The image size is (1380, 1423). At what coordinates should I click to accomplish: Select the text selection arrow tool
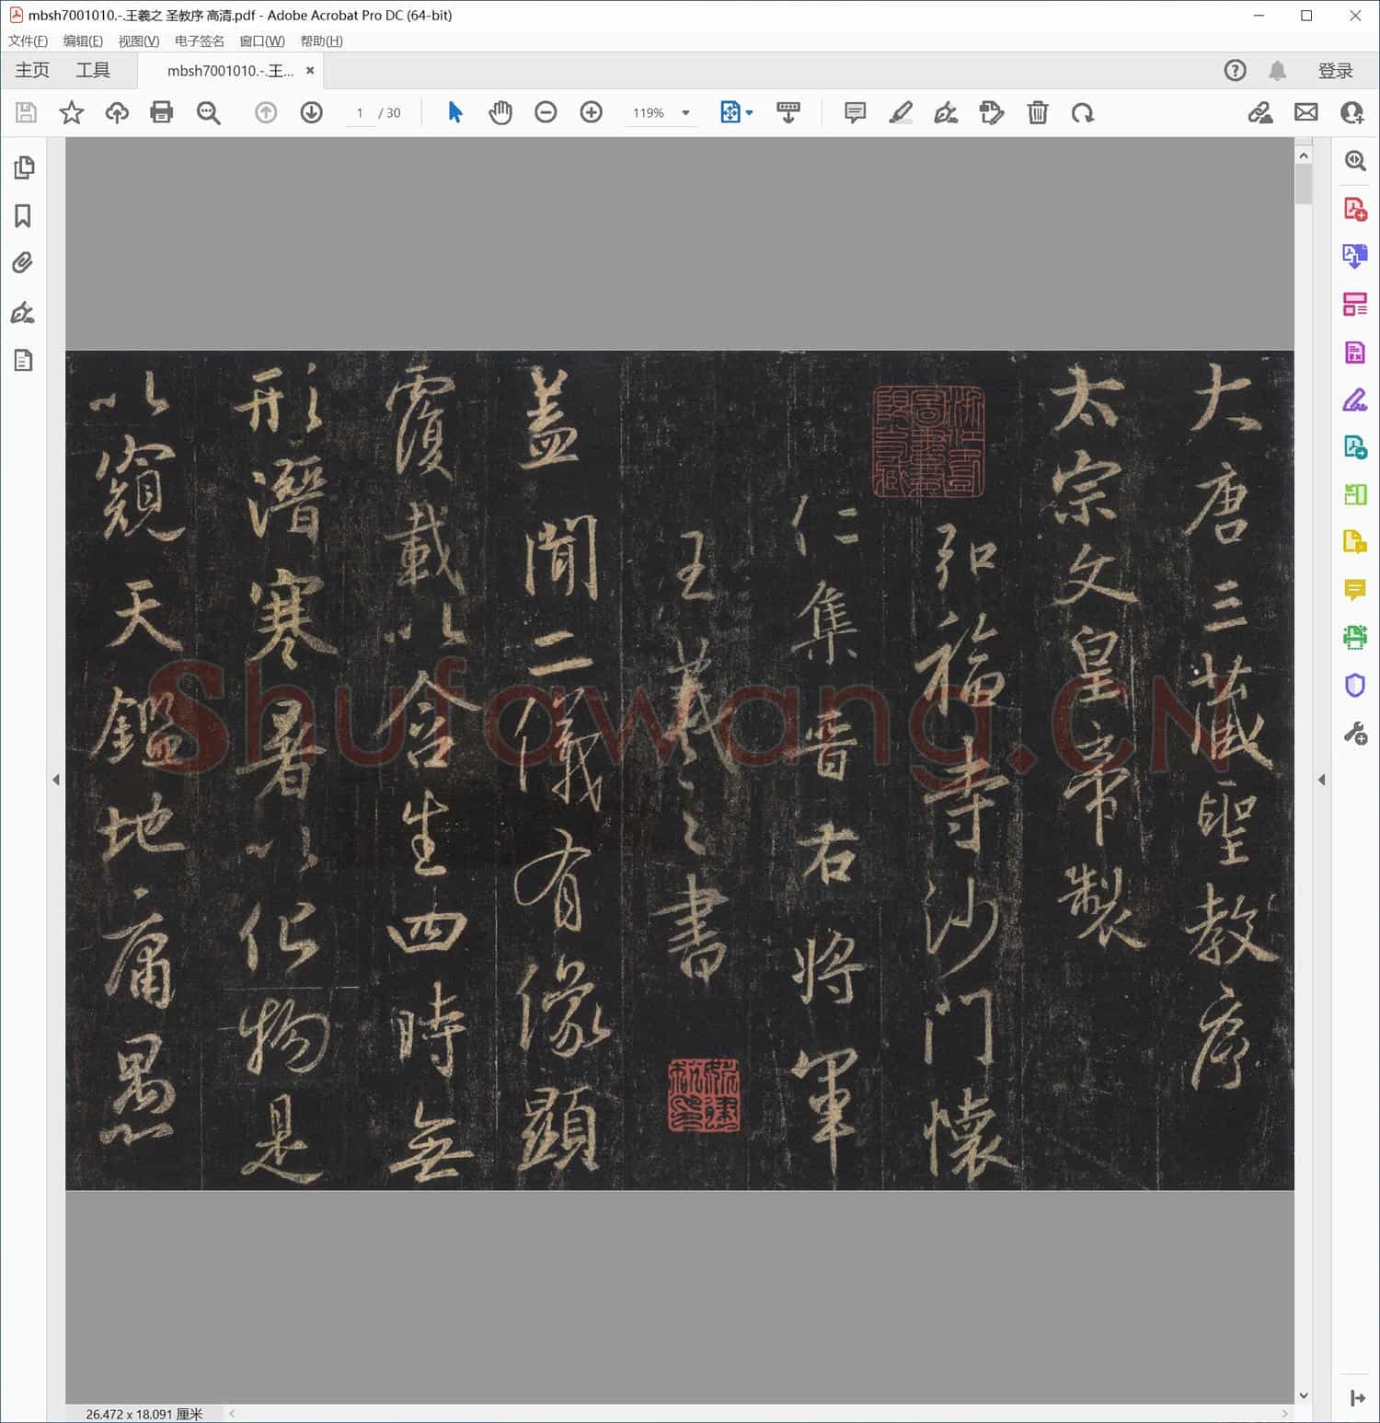(x=454, y=112)
